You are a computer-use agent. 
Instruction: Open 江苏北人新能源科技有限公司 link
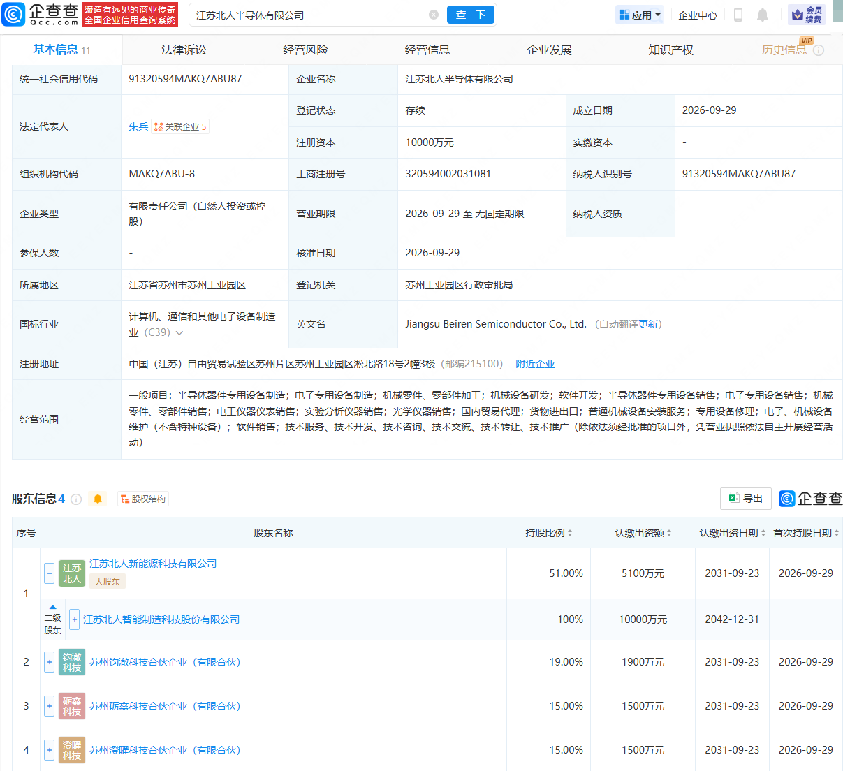tap(153, 564)
